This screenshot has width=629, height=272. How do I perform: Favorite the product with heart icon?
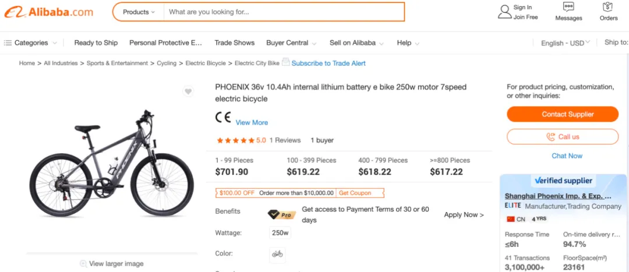point(188,91)
